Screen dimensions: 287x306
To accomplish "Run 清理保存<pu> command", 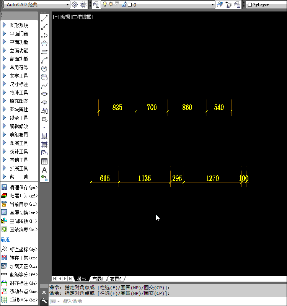I will pos(20,187).
